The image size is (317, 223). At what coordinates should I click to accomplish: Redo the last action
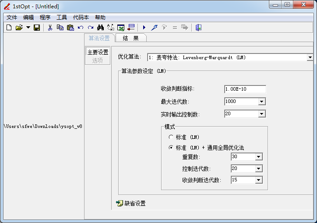(91, 27)
